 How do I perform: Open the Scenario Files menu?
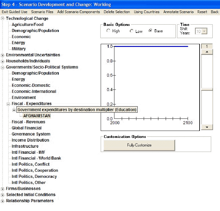pos(42,12)
